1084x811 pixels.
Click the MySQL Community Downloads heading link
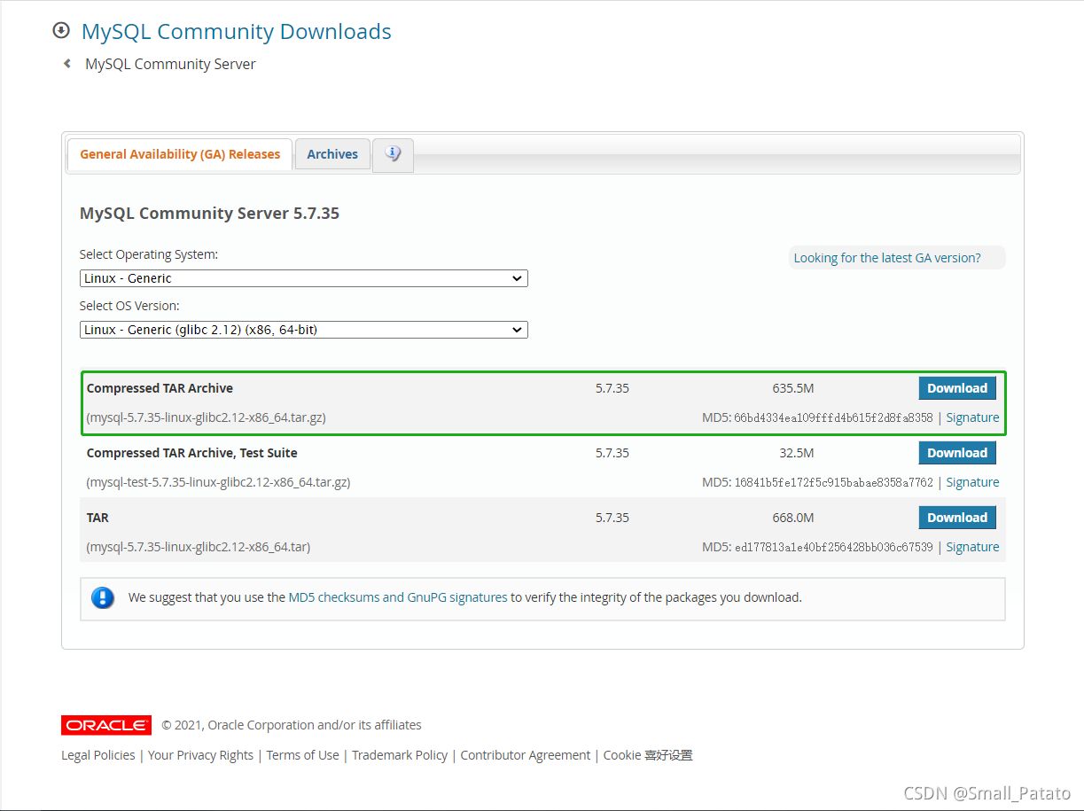coord(237,31)
